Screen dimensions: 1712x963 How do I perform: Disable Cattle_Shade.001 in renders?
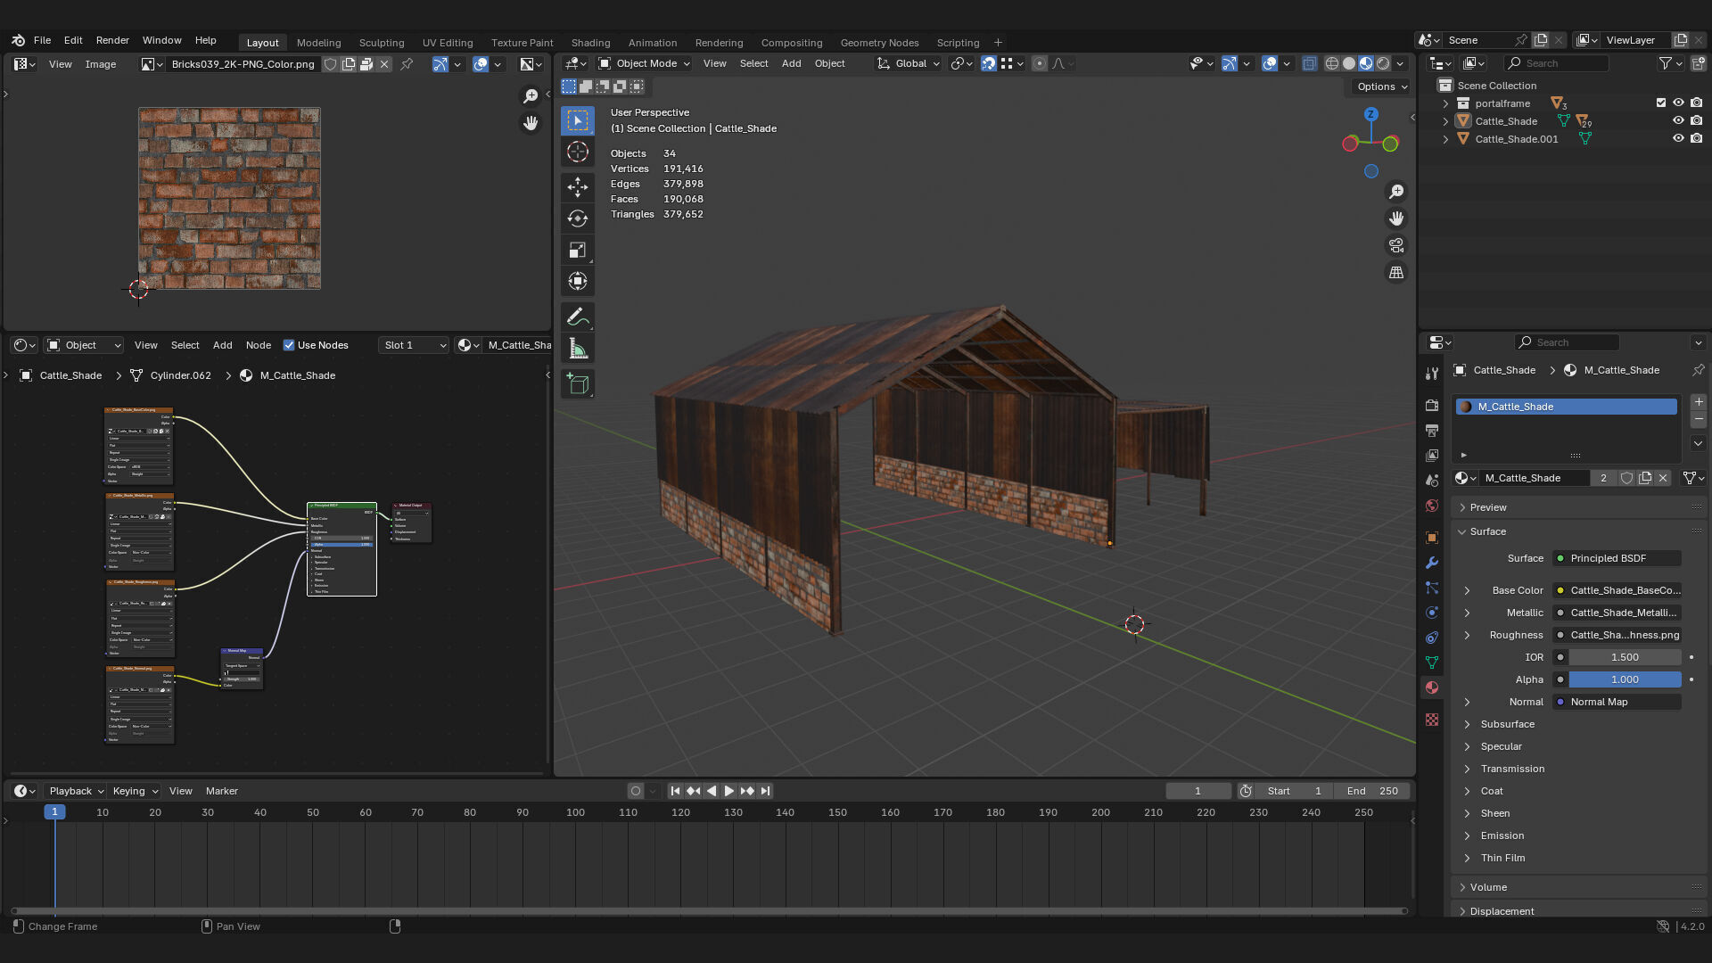click(x=1697, y=139)
